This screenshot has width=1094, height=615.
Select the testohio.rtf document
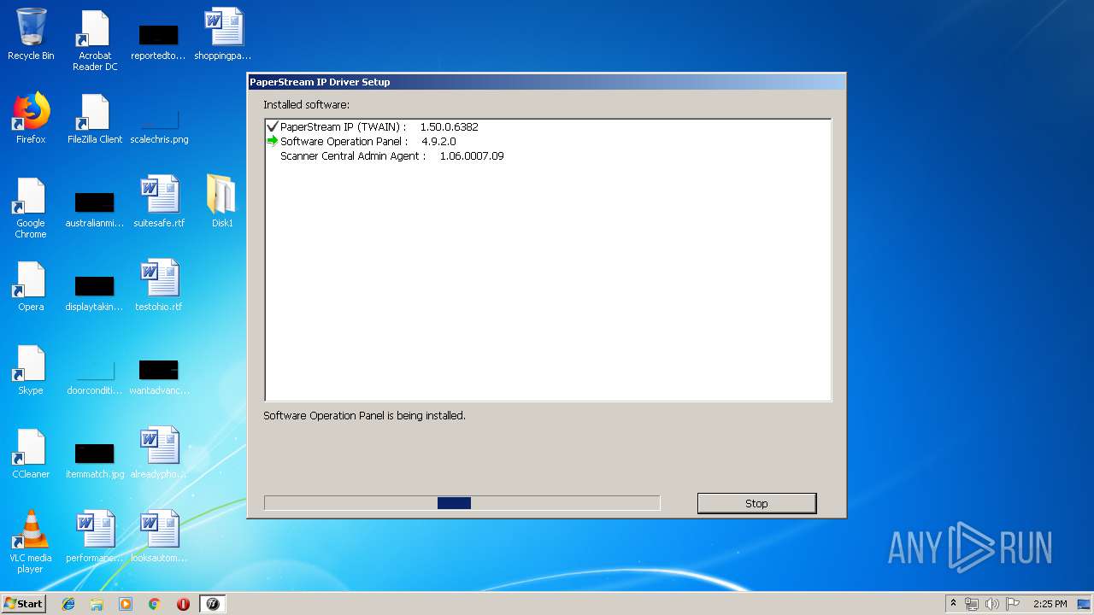[x=159, y=285]
